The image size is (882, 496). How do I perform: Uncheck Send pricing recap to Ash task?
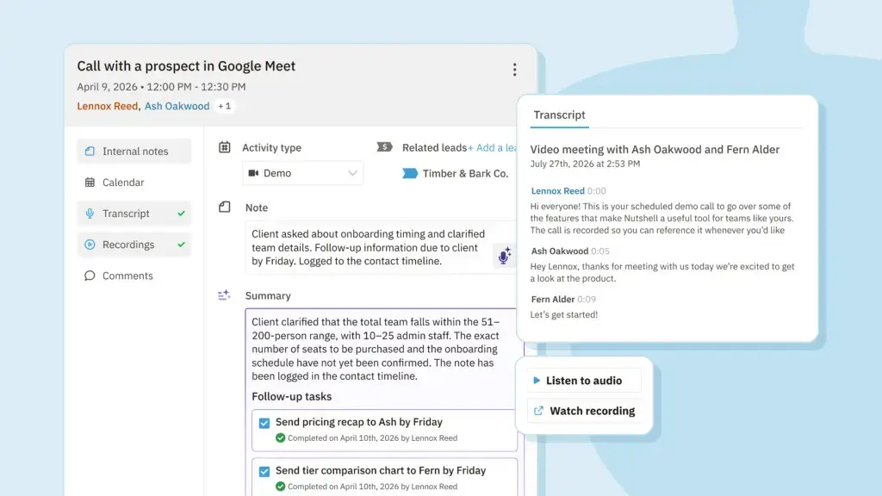click(264, 423)
